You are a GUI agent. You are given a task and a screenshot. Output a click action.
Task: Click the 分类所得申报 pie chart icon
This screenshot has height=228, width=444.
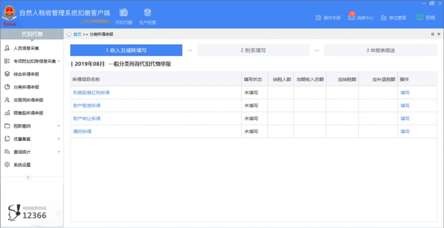7,87
